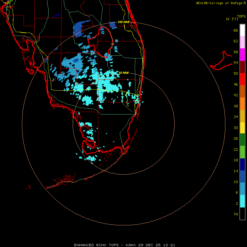This screenshot has height=247, width=247.
Task: Click the 58 legend value label
Action: (x=236, y=52)
